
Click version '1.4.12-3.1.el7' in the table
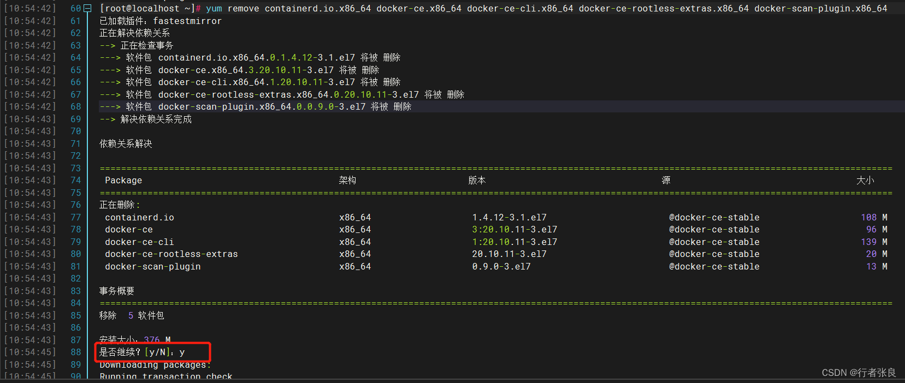(510, 218)
